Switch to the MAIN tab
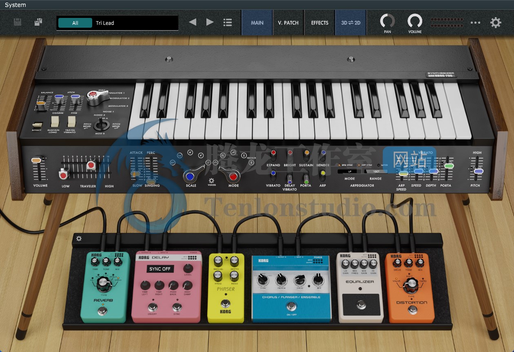This screenshot has height=352, width=514. pyautogui.click(x=257, y=22)
